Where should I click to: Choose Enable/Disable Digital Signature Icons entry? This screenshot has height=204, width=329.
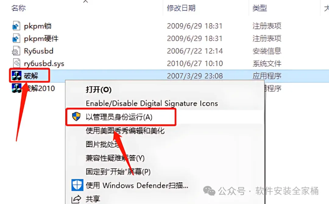click(152, 103)
